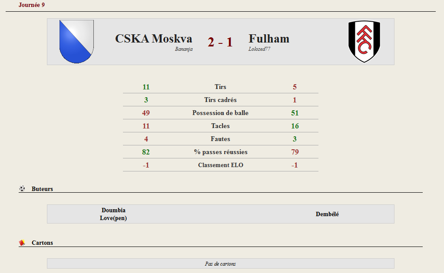Open manager Lolozed77's profile
The image size is (444, 273).
(x=259, y=49)
